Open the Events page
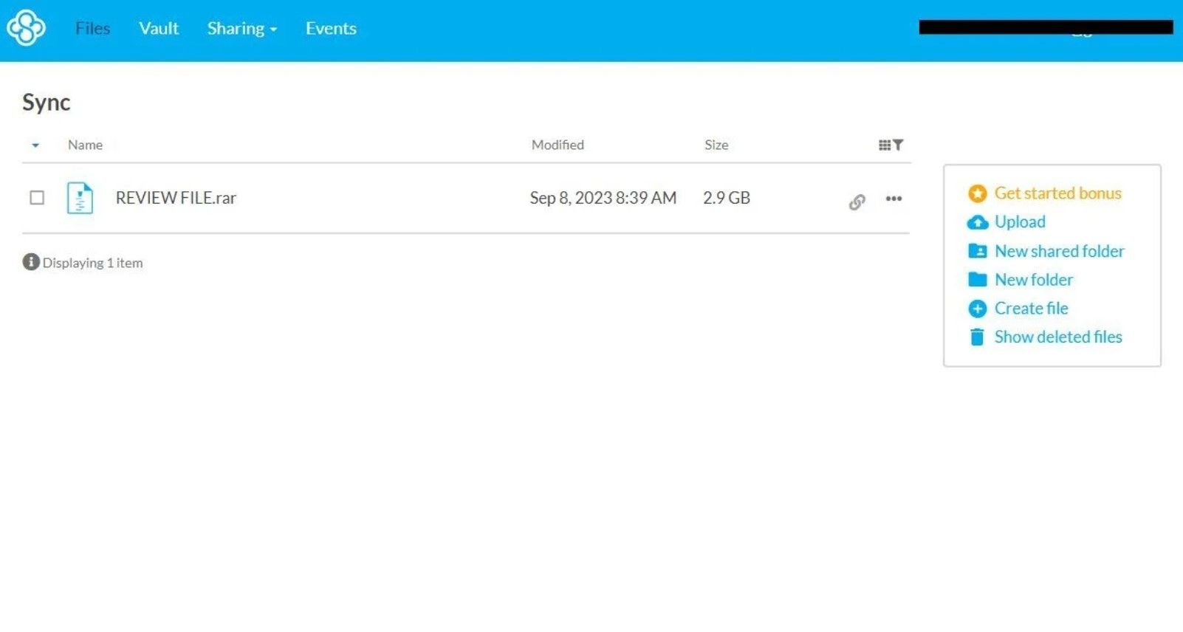Image resolution: width=1183 pixels, height=632 pixels. tap(331, 28)
